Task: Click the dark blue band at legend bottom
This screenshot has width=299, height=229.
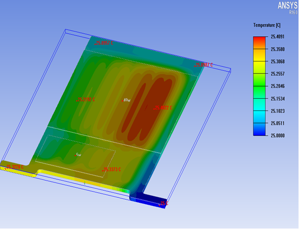Action: (260, 131)
